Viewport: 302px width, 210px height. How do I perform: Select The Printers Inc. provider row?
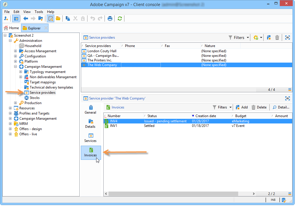click(x=187, y=60)
